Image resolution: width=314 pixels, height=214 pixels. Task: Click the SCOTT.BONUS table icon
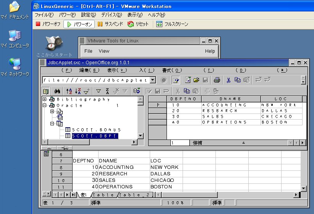click(68, 130)
